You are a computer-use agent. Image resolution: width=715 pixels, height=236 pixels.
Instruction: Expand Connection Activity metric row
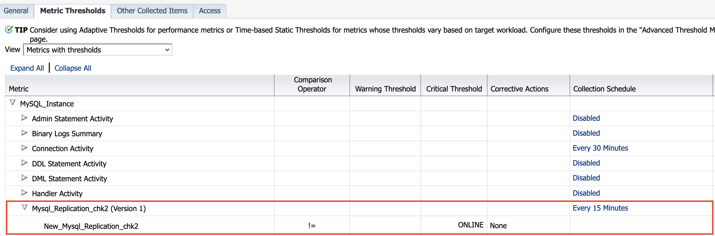(x=24, y=148)
